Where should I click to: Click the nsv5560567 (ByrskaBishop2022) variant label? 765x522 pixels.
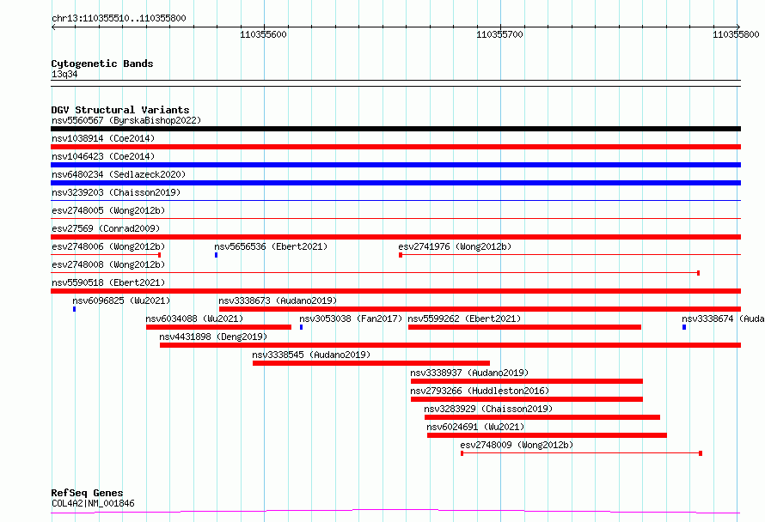(126, 120)
